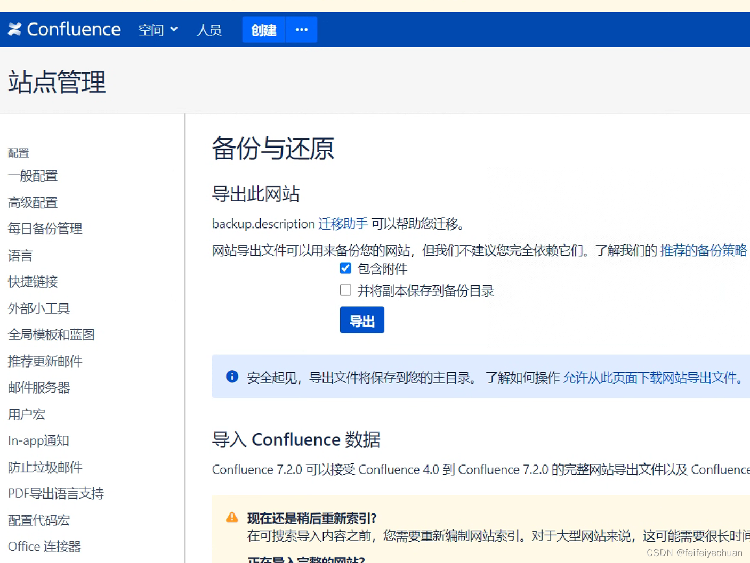Click the orange warning triangle icon

[232, 517]
